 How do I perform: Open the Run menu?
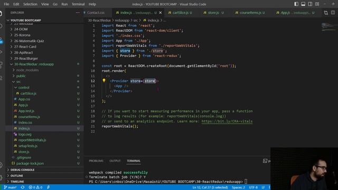(x=64, y=4)
